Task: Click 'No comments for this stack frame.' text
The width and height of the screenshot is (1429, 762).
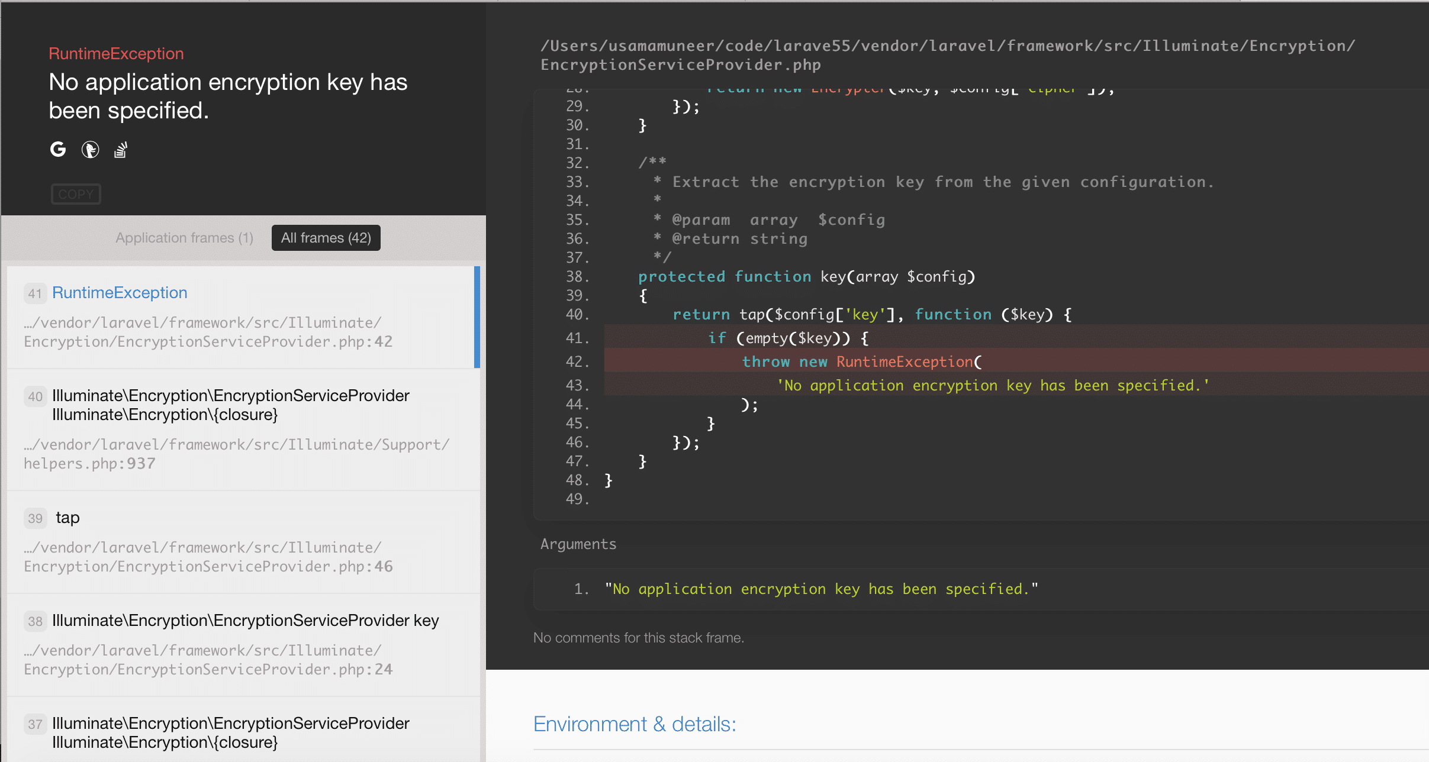Action: coord(639,638)
